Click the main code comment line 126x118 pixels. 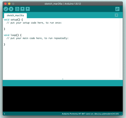tap(37, 38)
